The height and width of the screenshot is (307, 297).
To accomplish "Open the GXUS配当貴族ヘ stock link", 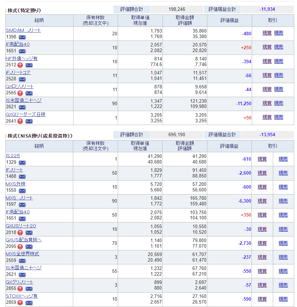I will pyautogui.click(x=23, y=240).
